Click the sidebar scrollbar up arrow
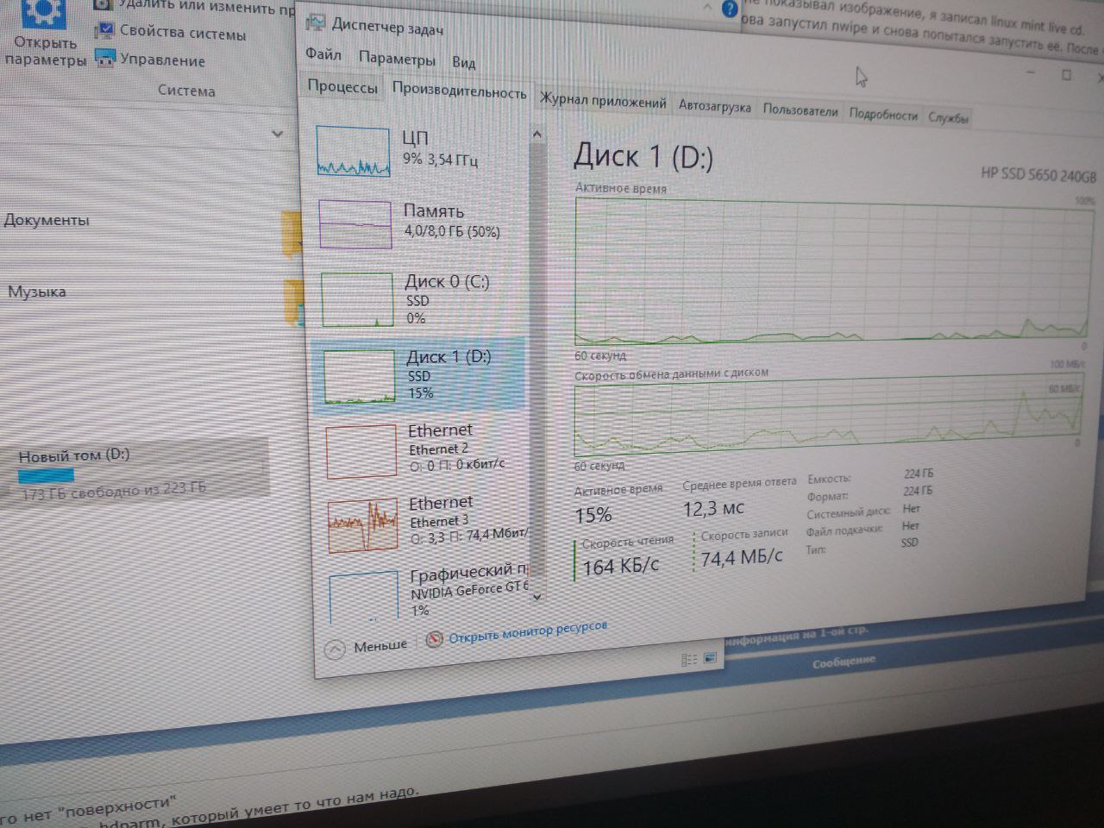Viewport: 1104px width, 828px height. pos(536,135)
